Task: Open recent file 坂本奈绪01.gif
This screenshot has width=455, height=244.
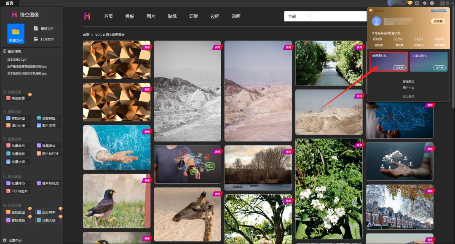Action: coord(19,60)
